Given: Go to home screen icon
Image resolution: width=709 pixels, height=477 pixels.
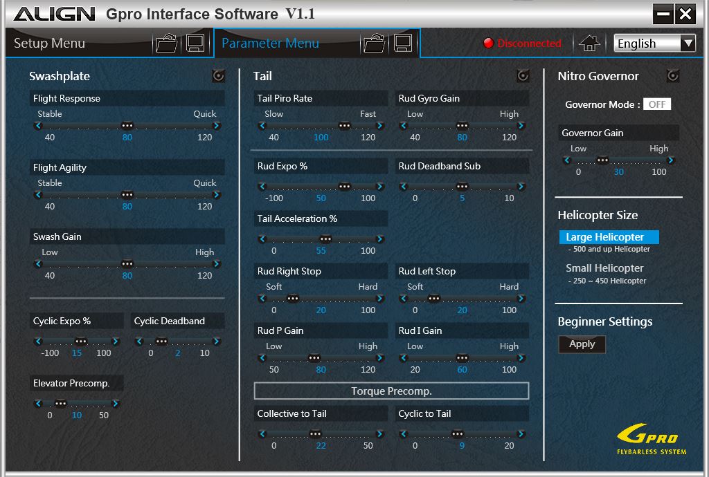Looking at the screenshot, I should (589, 44).
